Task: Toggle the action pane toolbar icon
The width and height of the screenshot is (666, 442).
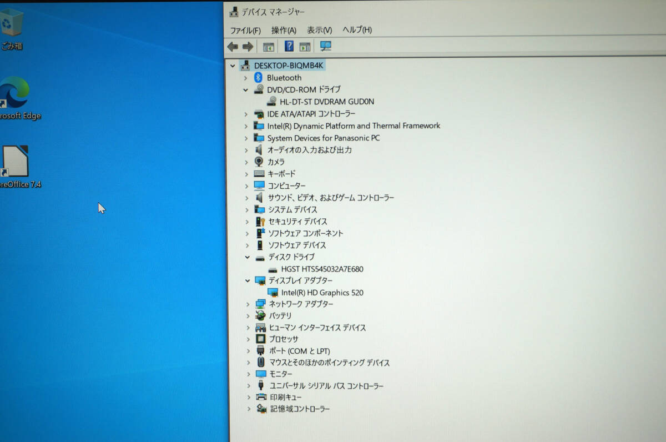Action: point(305,47)
